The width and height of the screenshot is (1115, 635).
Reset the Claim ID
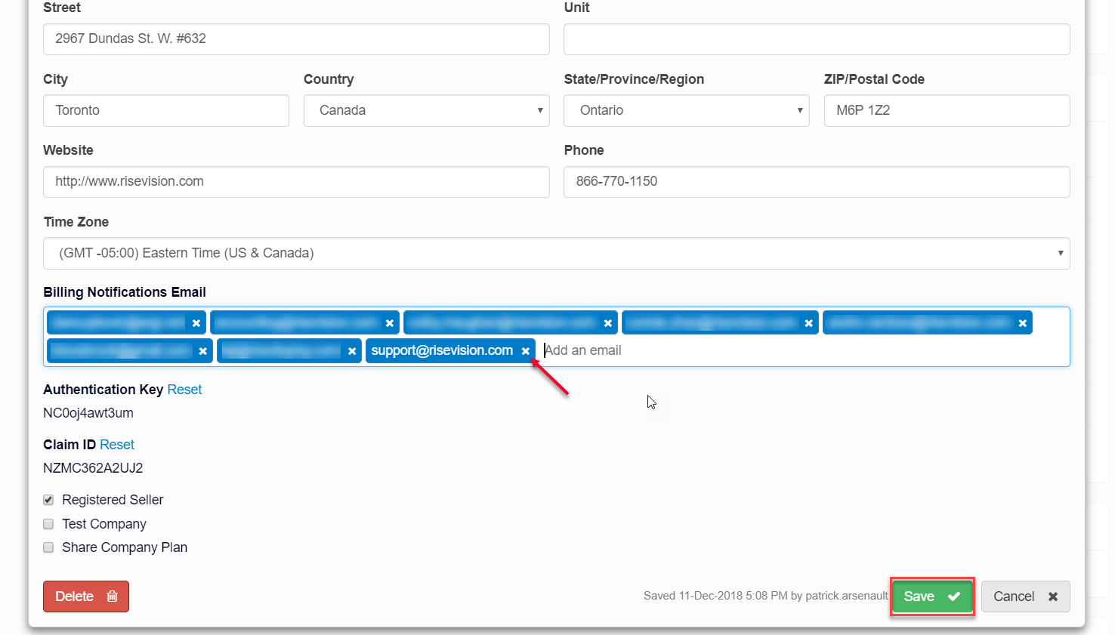point(117,444)
